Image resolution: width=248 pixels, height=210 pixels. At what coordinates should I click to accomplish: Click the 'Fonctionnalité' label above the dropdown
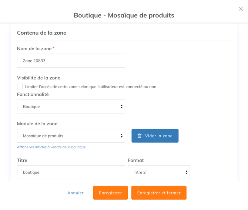(x=33, y=94)
